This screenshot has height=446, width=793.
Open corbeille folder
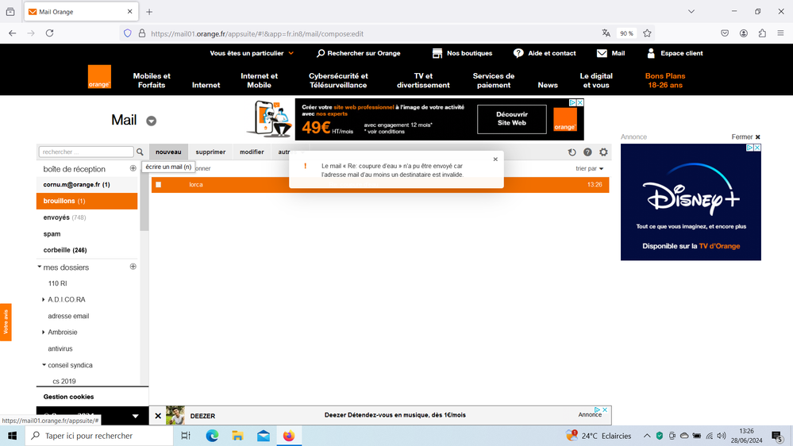87,250
